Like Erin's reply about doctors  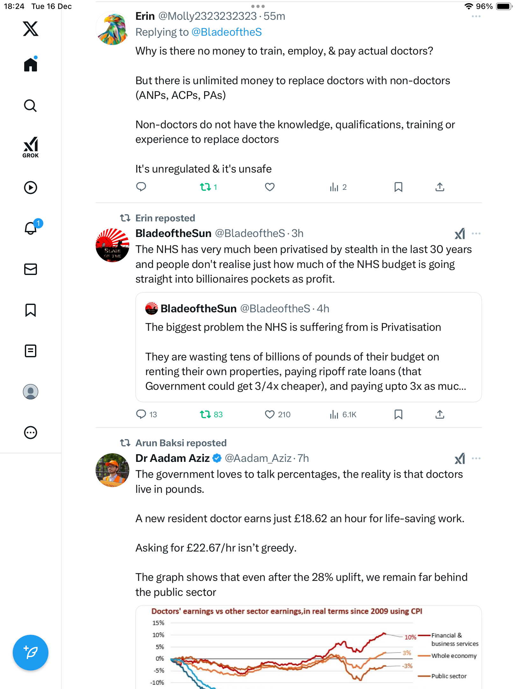270,187
